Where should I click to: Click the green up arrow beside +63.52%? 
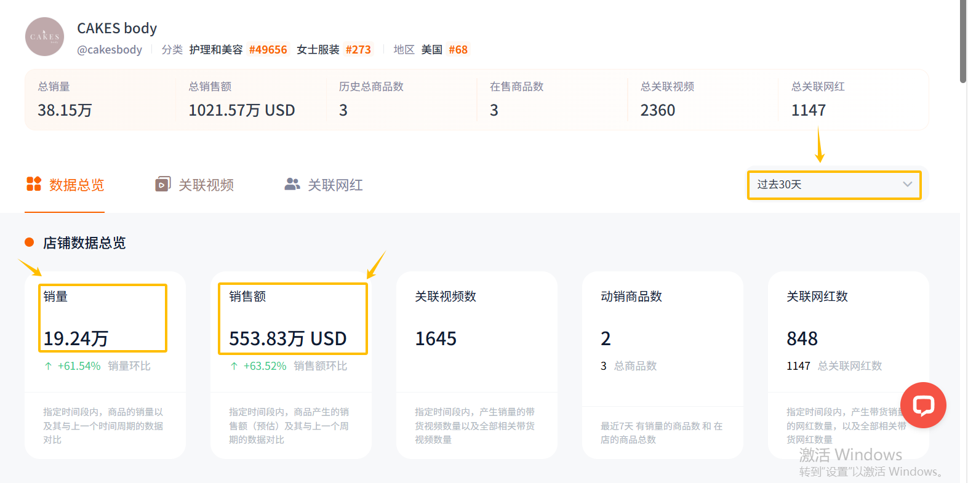(x=234, y=366)
